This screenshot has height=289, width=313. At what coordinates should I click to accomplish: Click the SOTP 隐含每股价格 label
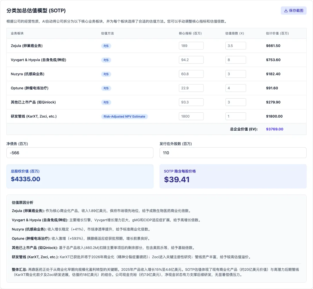(180, 171)
